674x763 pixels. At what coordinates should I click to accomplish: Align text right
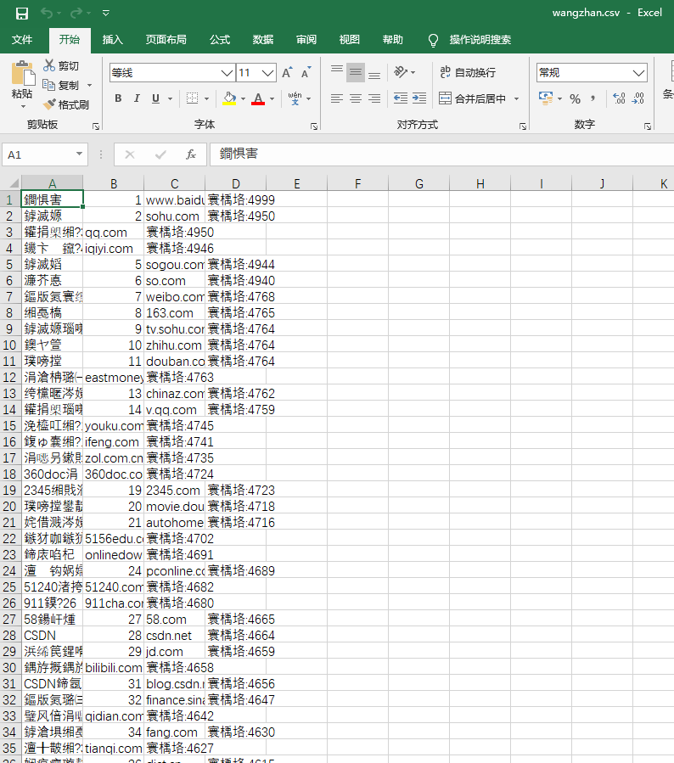pos(374,98)
